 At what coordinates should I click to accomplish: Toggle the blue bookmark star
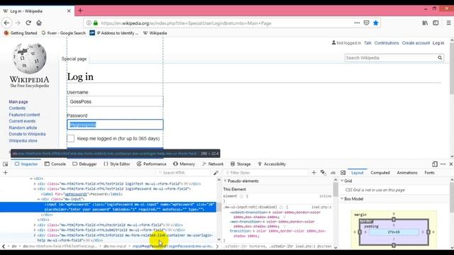click(x=376, y=23)
